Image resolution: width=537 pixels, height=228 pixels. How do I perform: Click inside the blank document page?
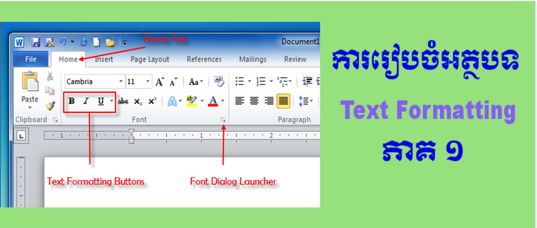[x=182, y=182]
